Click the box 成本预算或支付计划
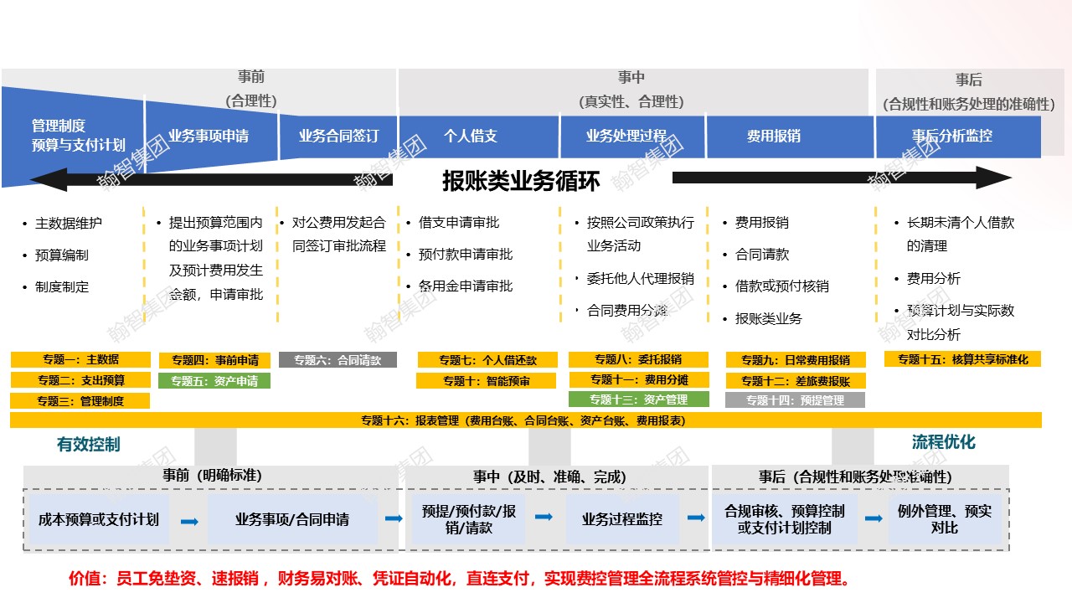 click(98, 520)
